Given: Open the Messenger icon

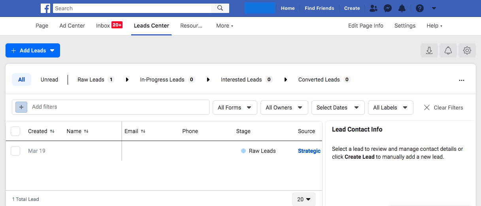Looking at the screenshot, I should pyautogui.click(x=388, y=8).
